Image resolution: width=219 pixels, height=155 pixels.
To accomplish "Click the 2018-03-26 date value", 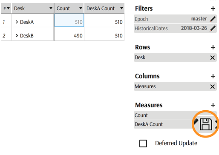I will click(194, 28).
